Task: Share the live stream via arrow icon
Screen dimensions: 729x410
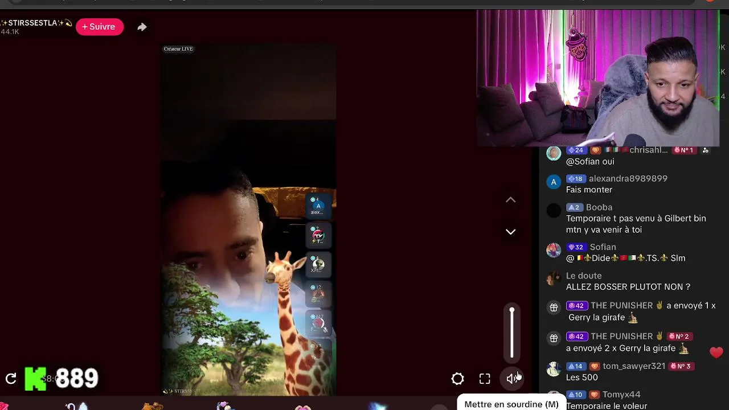Action: [142, 27]
